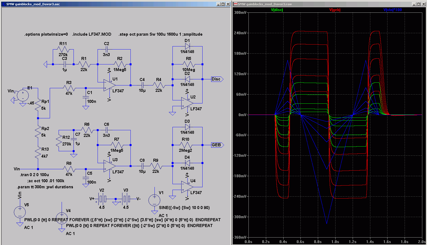Select the V2 battery symbol

click(x=102, y=199)
